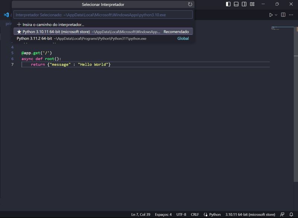Click async def root() line
The height and width of the screenshot is (218, 298).
[41, 59]
